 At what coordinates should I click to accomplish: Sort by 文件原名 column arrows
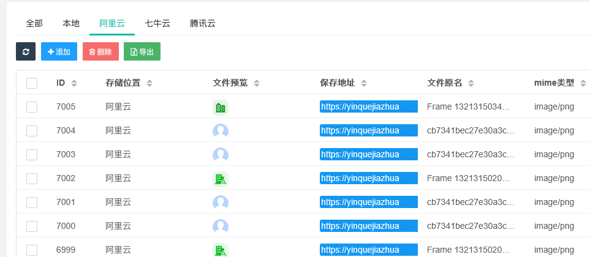471,83
